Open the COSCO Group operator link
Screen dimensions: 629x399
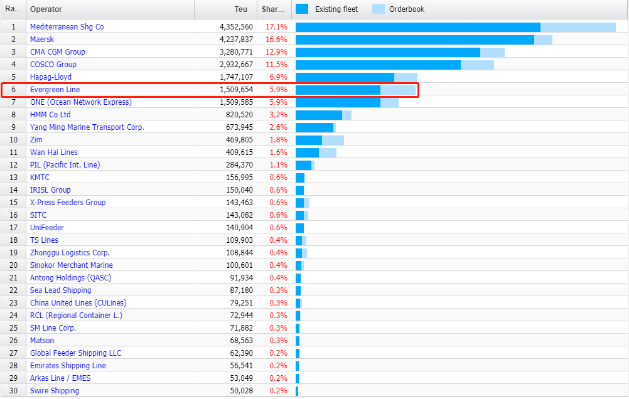(x=53, y=64)
